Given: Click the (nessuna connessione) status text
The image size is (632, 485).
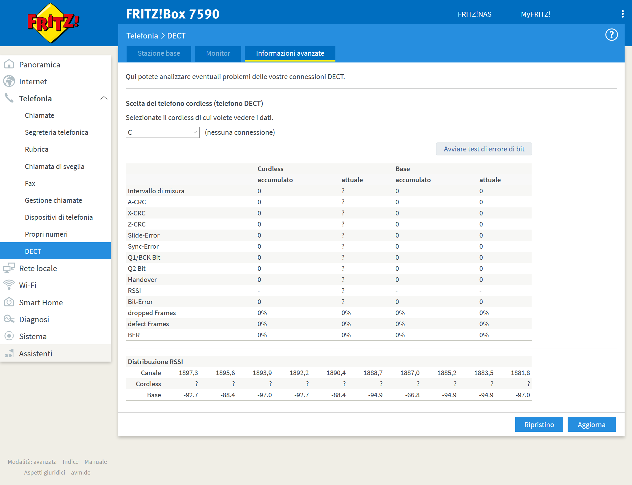Looking at the screenshot, I should point(240,132).
